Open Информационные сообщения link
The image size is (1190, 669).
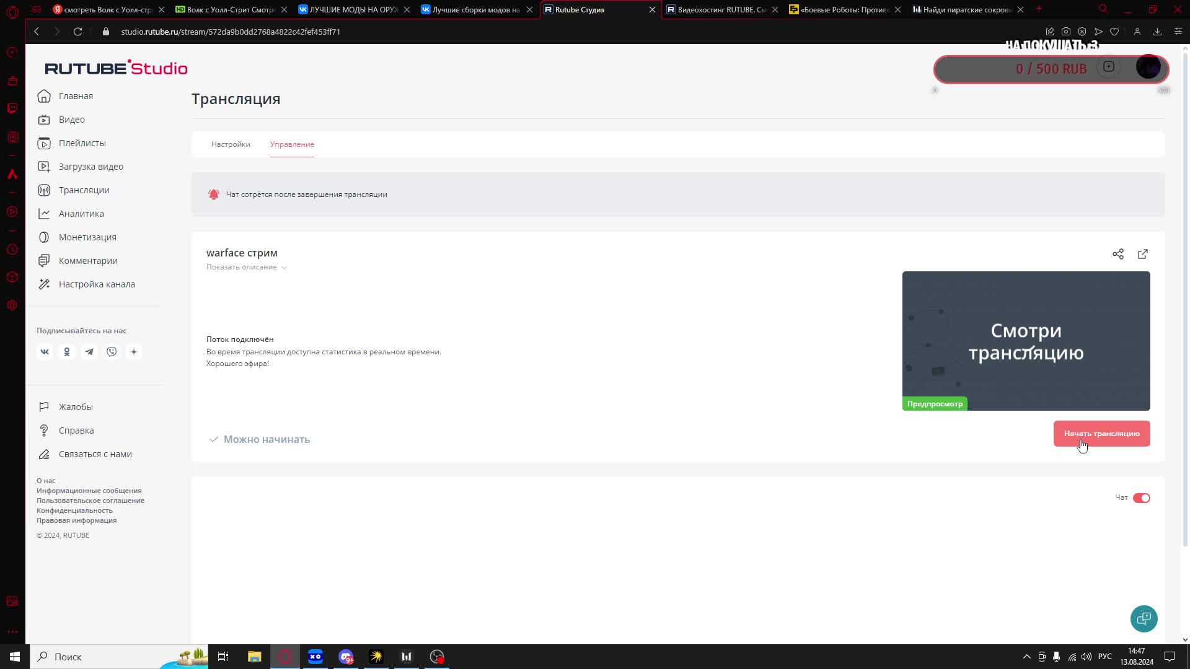(89, 491)
